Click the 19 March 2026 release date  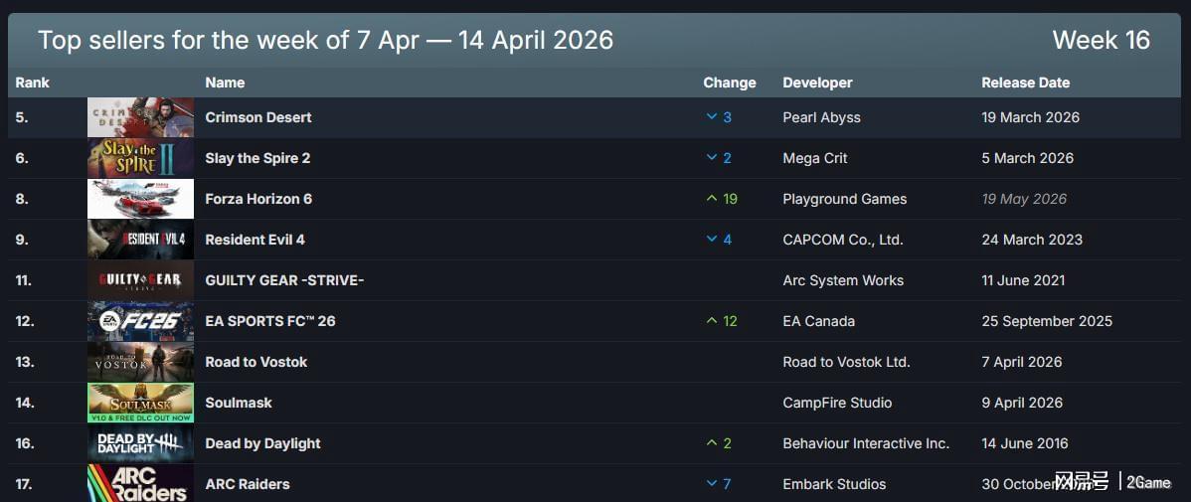coord(1030,117)
